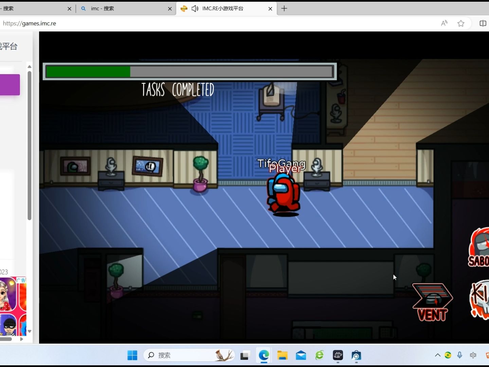Open the dress-up game ad thumbnail

(x=8, y=294)
